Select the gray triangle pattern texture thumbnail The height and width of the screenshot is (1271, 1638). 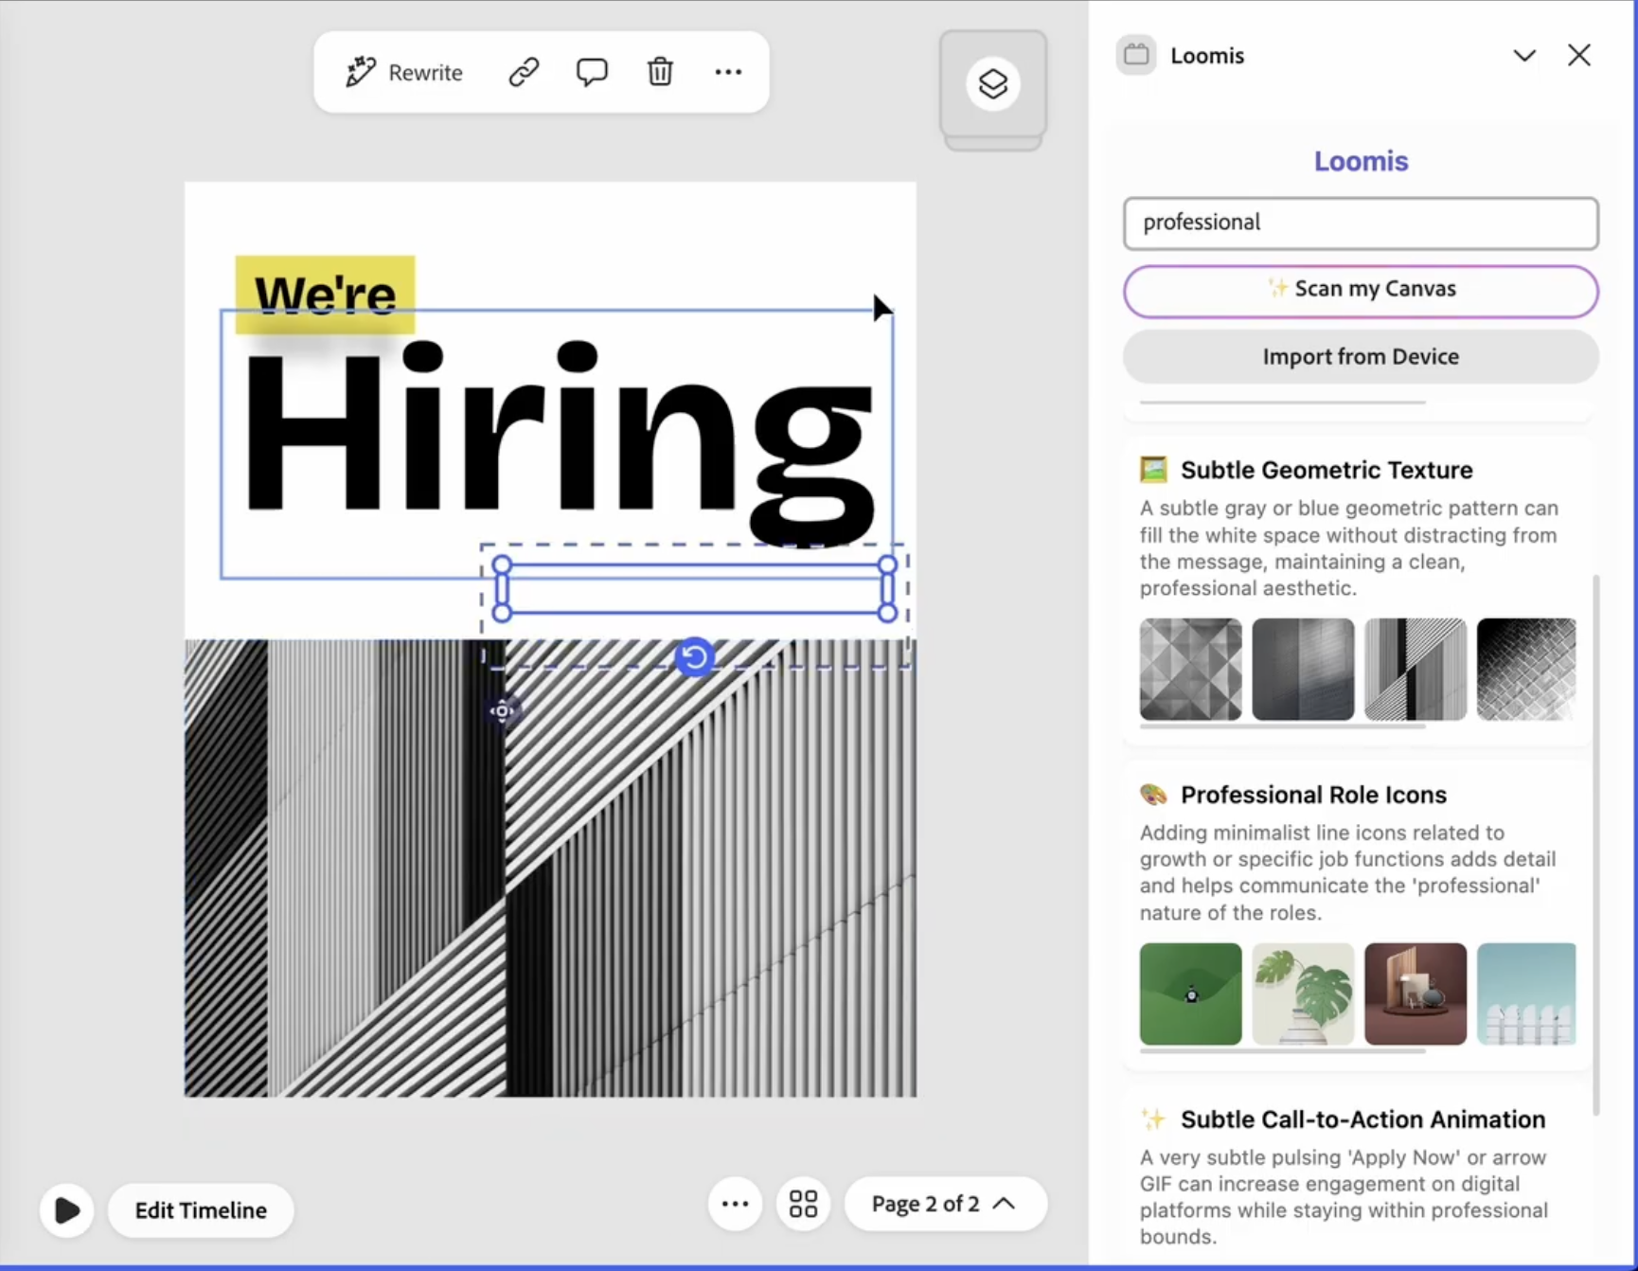[1190, 670]
